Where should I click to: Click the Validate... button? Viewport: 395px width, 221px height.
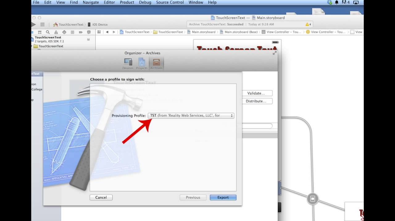[x=256, y=93]
